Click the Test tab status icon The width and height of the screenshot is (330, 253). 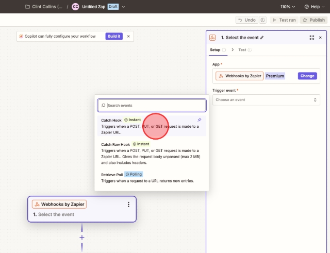[x=250, y=50]
